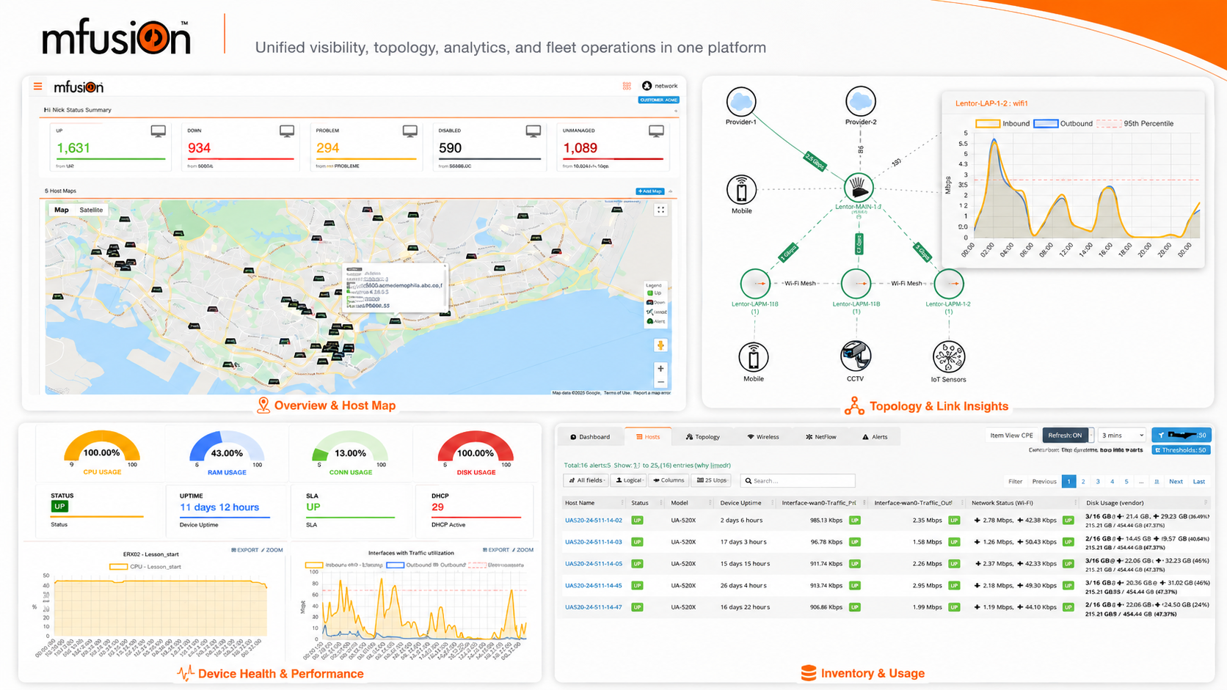This screenshot has width=1227, height=690.
Task: Open the Dashboard tab
Action: pos(591,437)
